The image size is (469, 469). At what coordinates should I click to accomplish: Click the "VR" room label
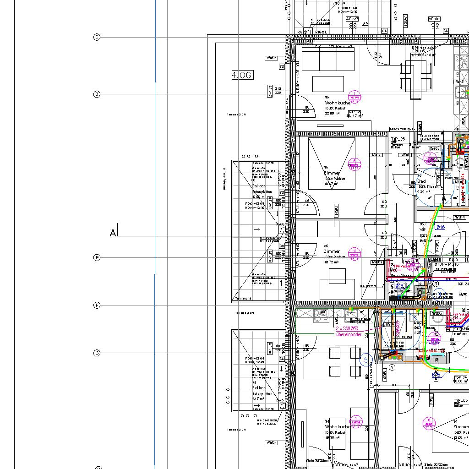[x=423, y=230]
